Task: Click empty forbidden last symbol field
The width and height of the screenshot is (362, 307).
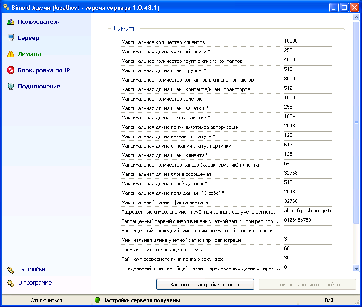Action: click(308, 230)
